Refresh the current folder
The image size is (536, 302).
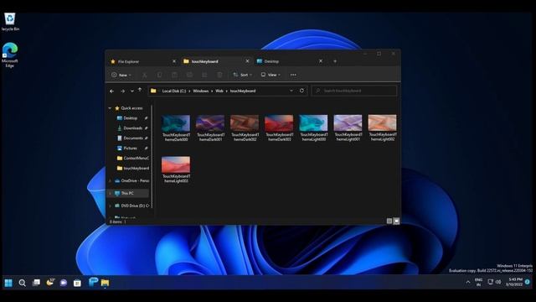[x=301, y=91]
